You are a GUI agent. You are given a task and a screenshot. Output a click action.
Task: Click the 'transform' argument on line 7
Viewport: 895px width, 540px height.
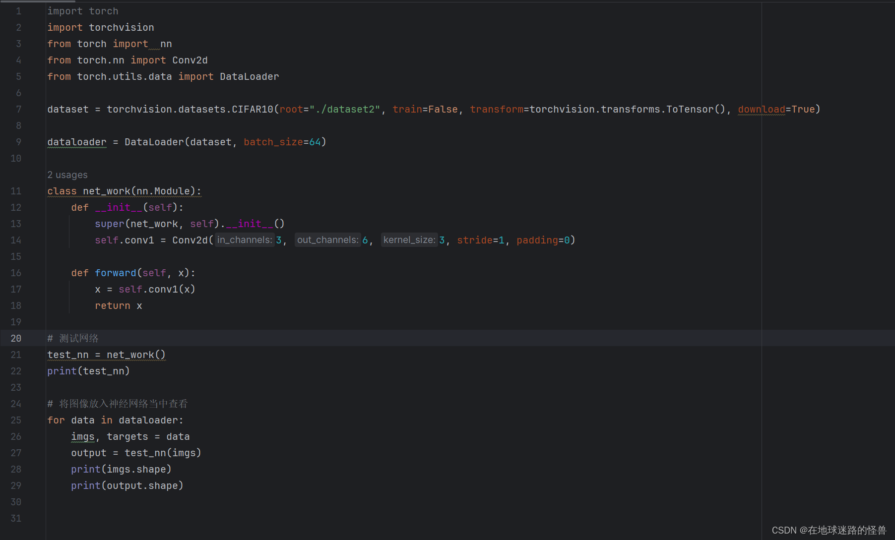[497, 109]
